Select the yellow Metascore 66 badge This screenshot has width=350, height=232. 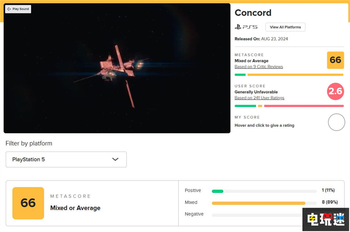coord(335,60)
